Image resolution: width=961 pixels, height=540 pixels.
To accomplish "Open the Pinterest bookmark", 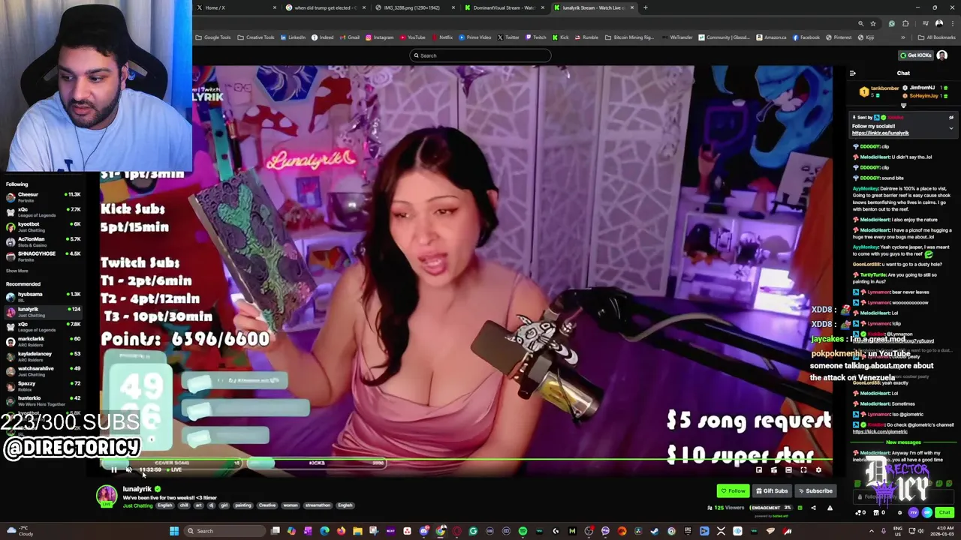I will coord(839,37).
